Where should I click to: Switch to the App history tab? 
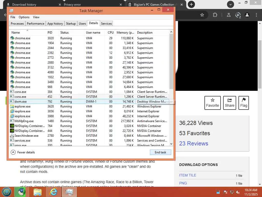pos(55,23)
